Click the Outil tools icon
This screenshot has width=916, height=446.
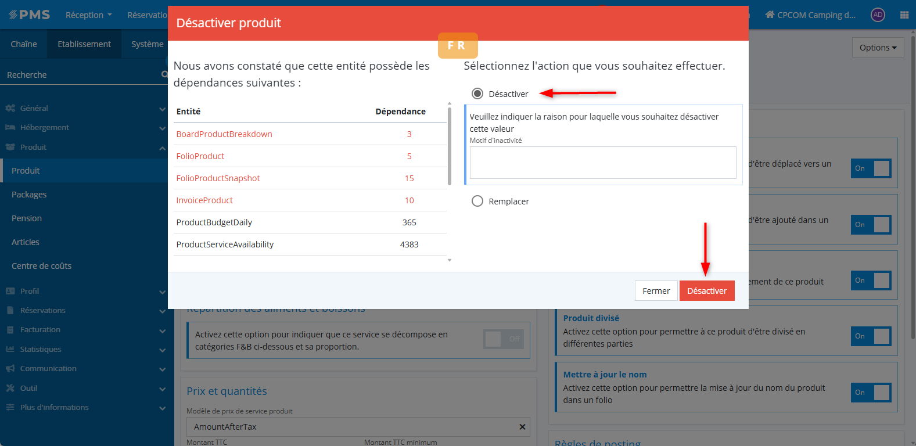tap(10, 388)
